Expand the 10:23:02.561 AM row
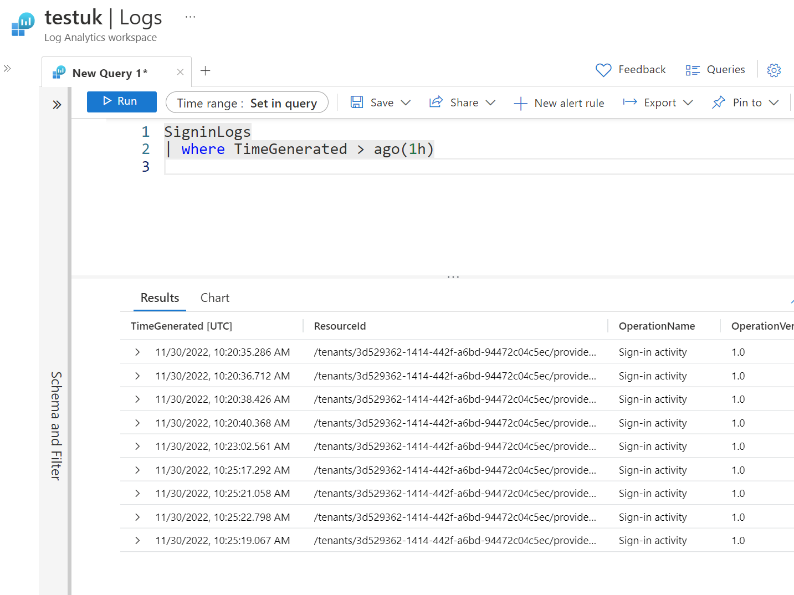The image size is (794, 595). [137, 447]
